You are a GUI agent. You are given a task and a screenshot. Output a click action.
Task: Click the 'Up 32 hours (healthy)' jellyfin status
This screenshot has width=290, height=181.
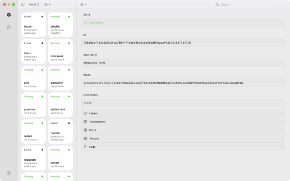(57, 32)
